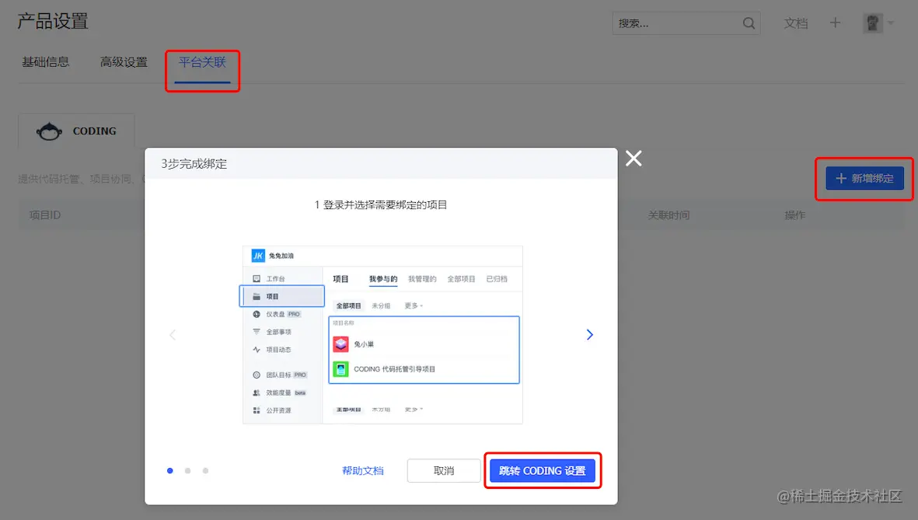Image resolution: width=918 pixels, height=520 pixels.
Task: Click the 跳转 CODING 设置 button
Action: (x=542, y=470)
